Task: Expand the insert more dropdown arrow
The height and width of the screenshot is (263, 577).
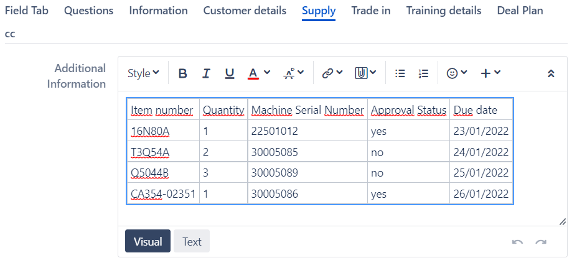Action: 497,73
